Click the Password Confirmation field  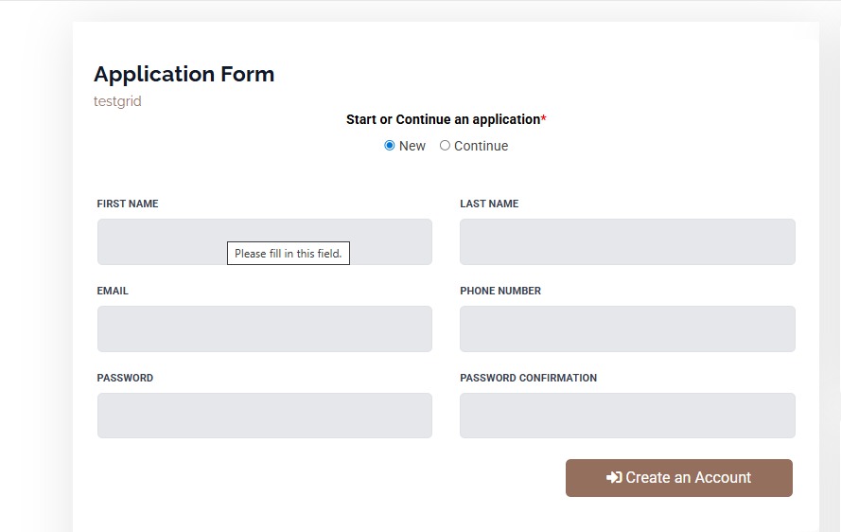[627, 417]
